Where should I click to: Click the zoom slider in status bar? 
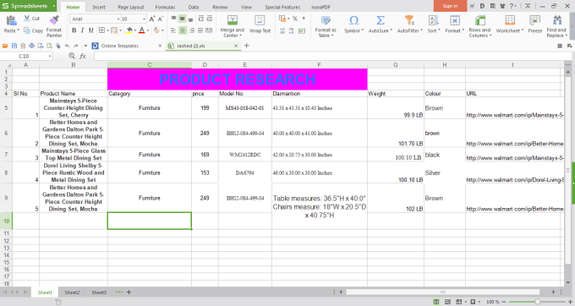pyautogui.click(x=537, y=302)
